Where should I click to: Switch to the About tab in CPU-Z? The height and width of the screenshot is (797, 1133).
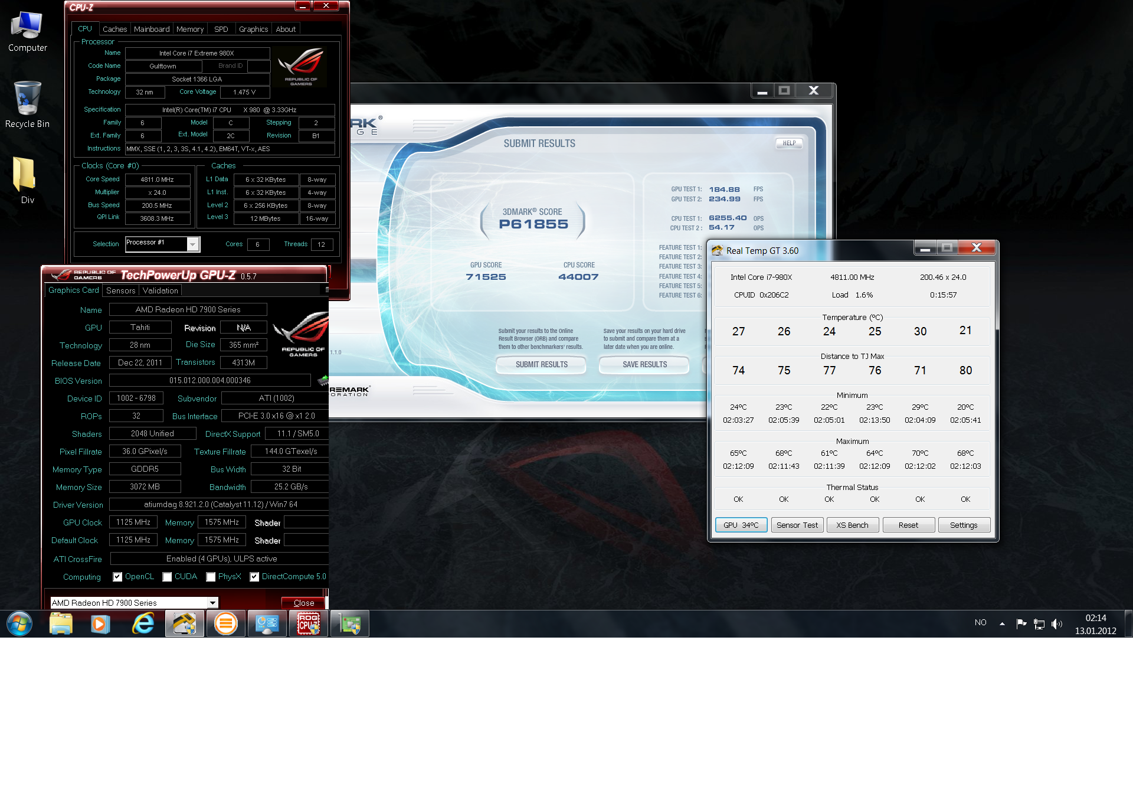[286, 29]
